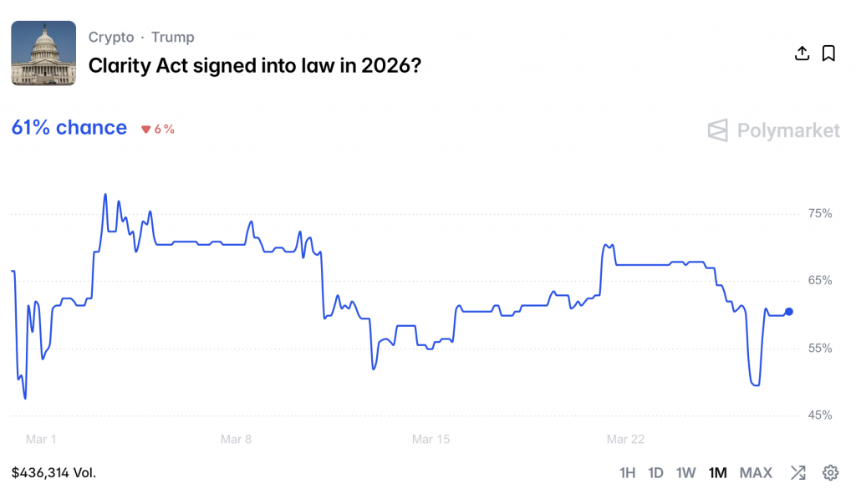The width and height of the screenshot is (856, 494).
Task: Open chart settings gear
Action: point(830,473)
